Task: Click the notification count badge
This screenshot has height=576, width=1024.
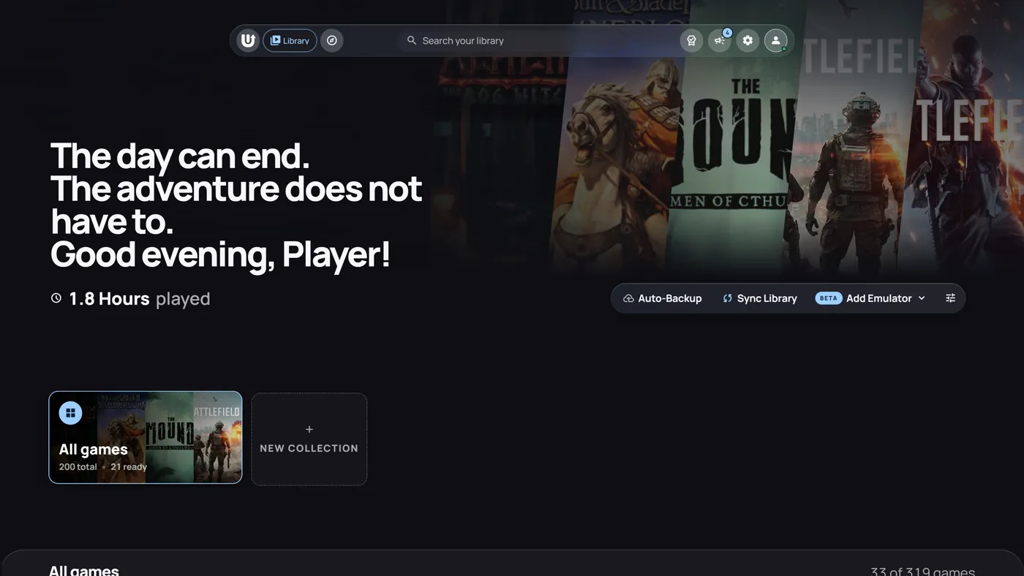Action: [x=727, y=33]
